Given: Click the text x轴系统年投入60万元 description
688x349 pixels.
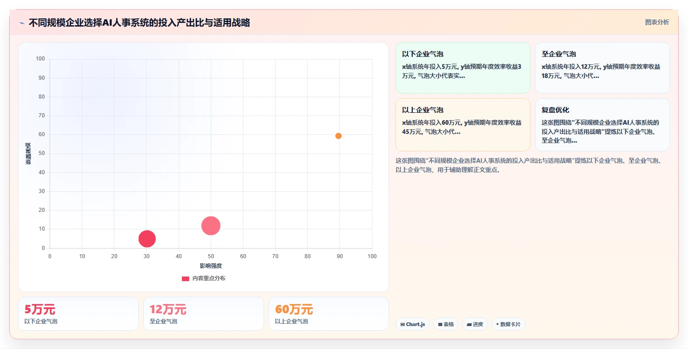Looking at the screenshot, I should pos(462,127).
